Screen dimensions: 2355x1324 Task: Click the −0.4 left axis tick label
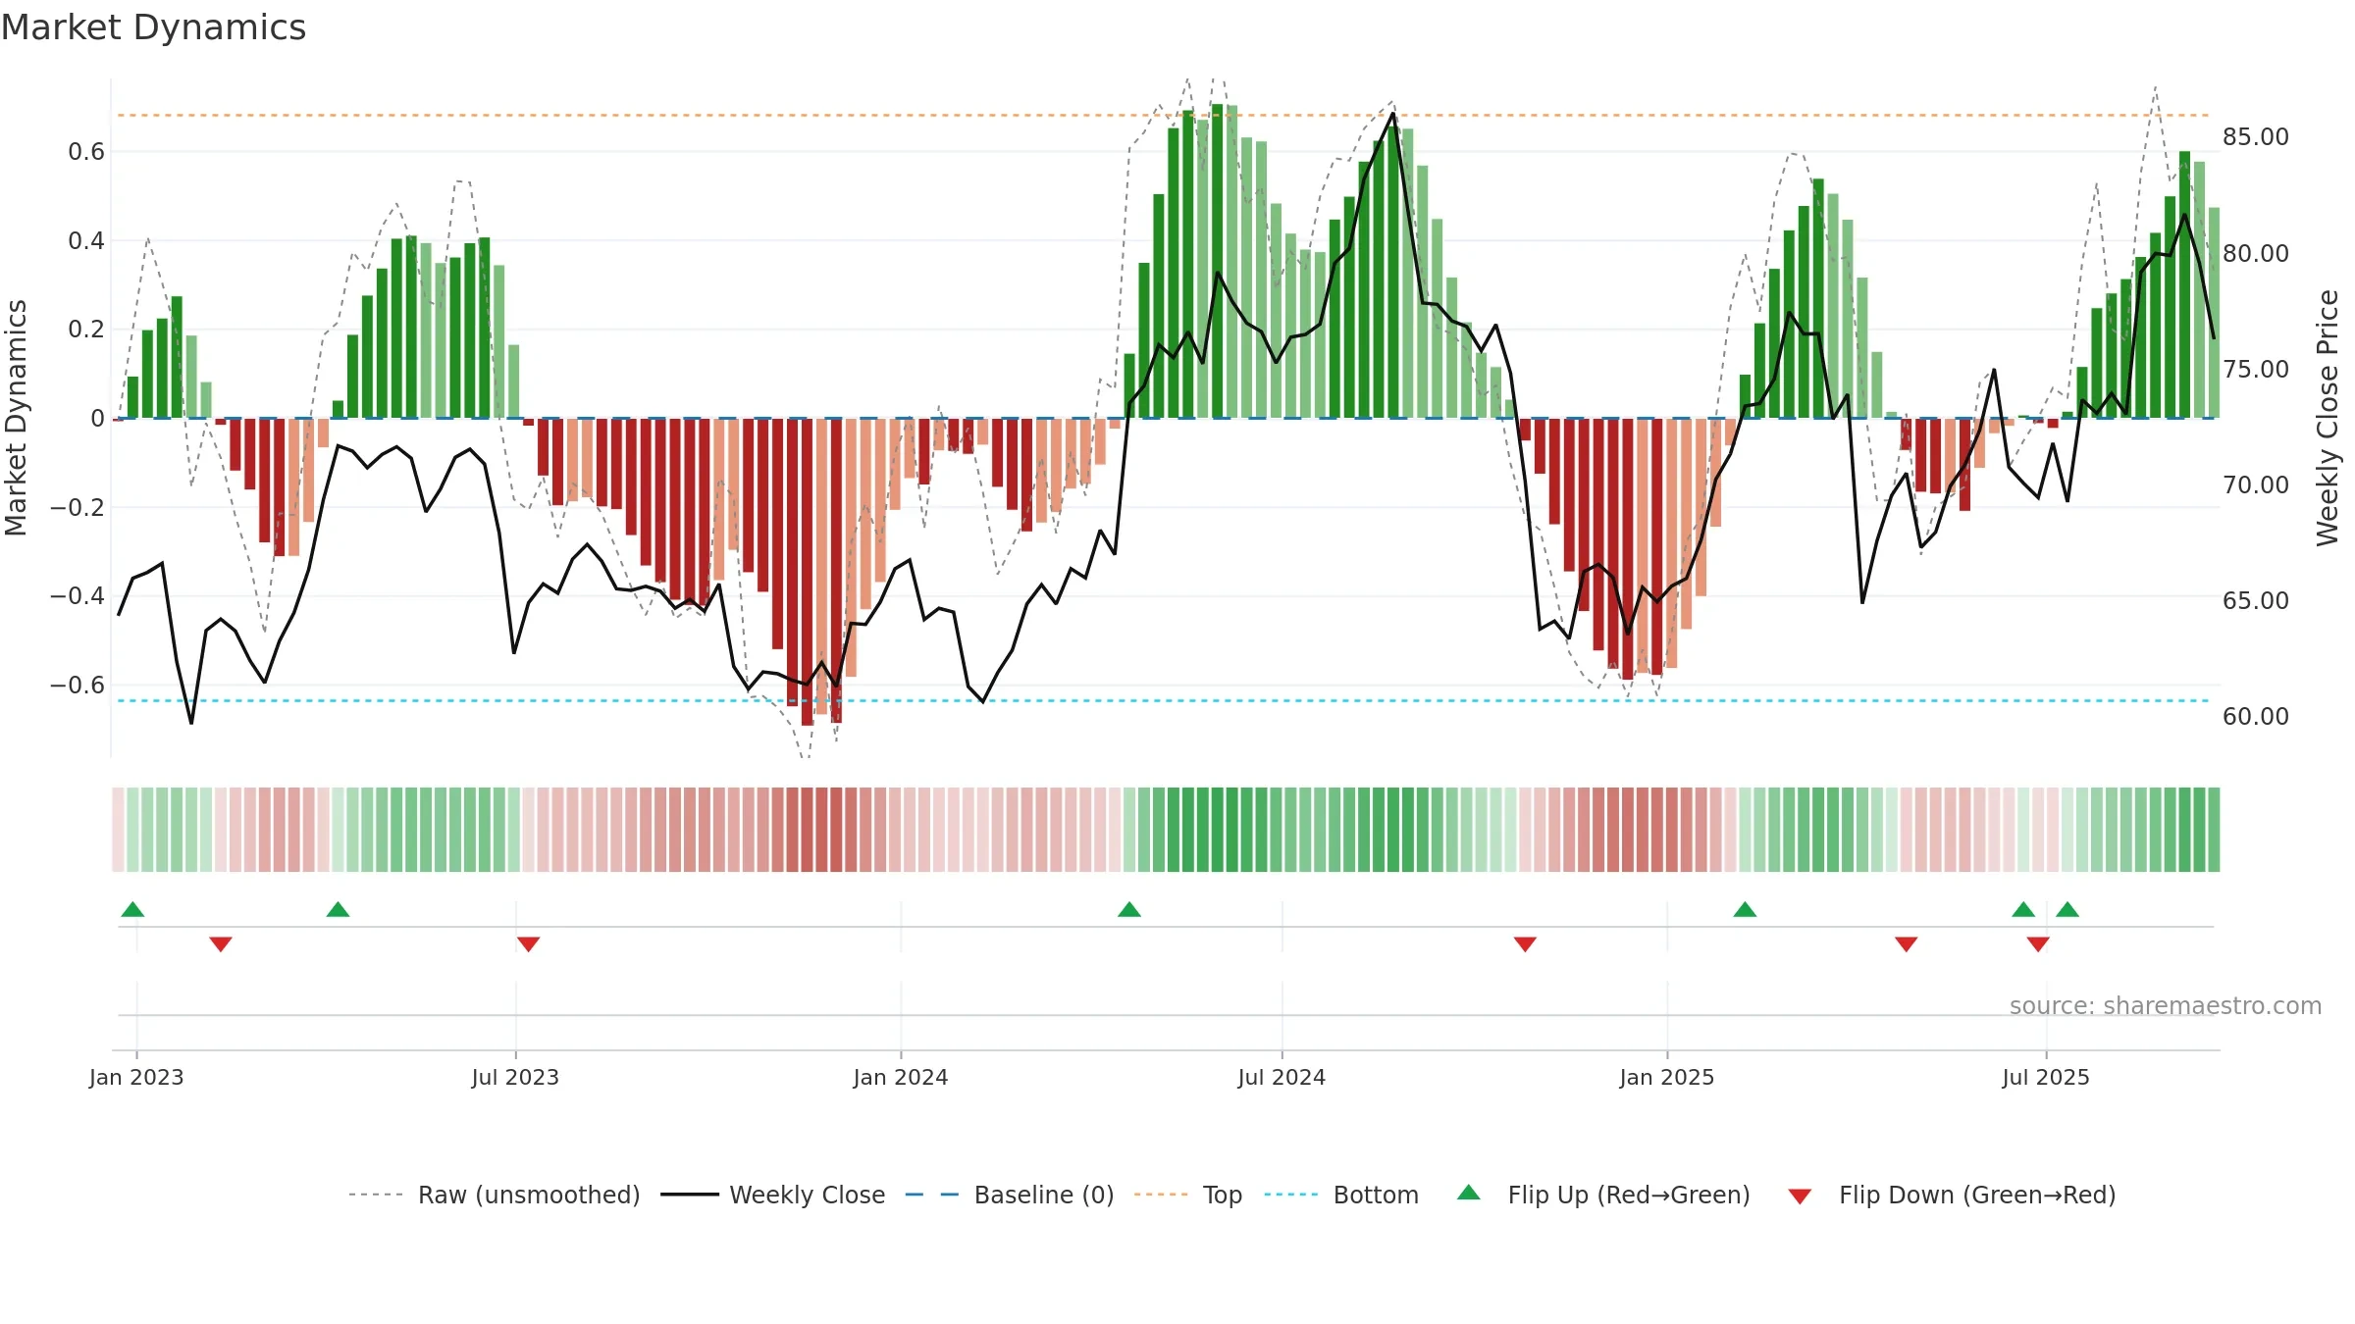pos(78,596)
